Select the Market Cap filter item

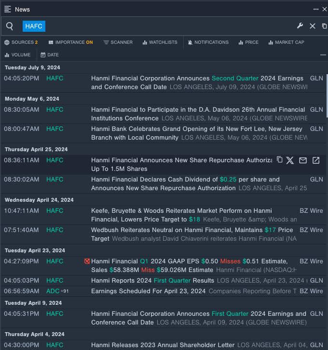286,42
